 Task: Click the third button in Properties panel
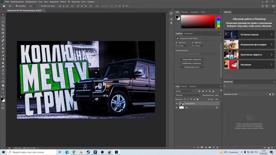[x=191, y=67]
